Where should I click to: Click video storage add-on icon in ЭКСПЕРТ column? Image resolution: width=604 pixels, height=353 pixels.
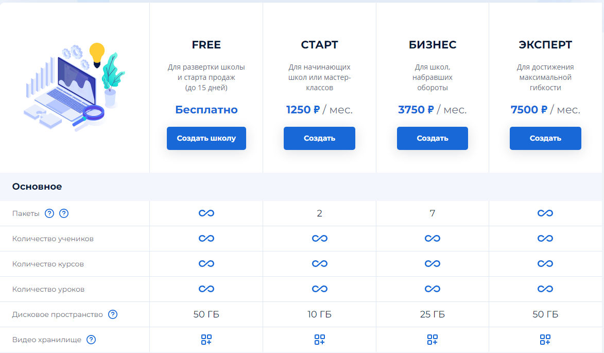pyautogui.click(x=545, y=340)
